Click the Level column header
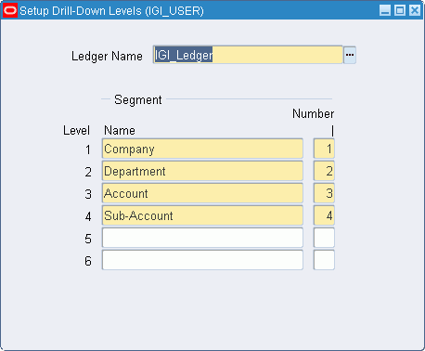The height and width of the screenshot is (351, 425). [76, 130]
